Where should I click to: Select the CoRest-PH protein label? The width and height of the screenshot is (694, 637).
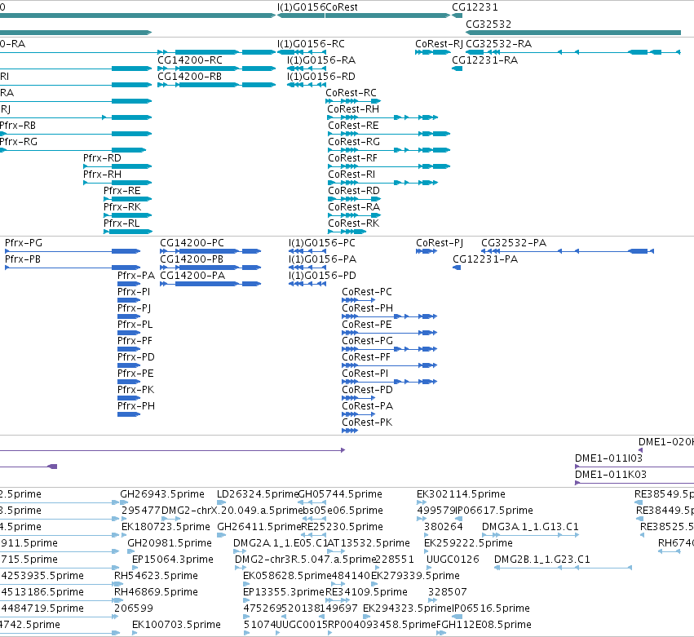tap(367, 308)
